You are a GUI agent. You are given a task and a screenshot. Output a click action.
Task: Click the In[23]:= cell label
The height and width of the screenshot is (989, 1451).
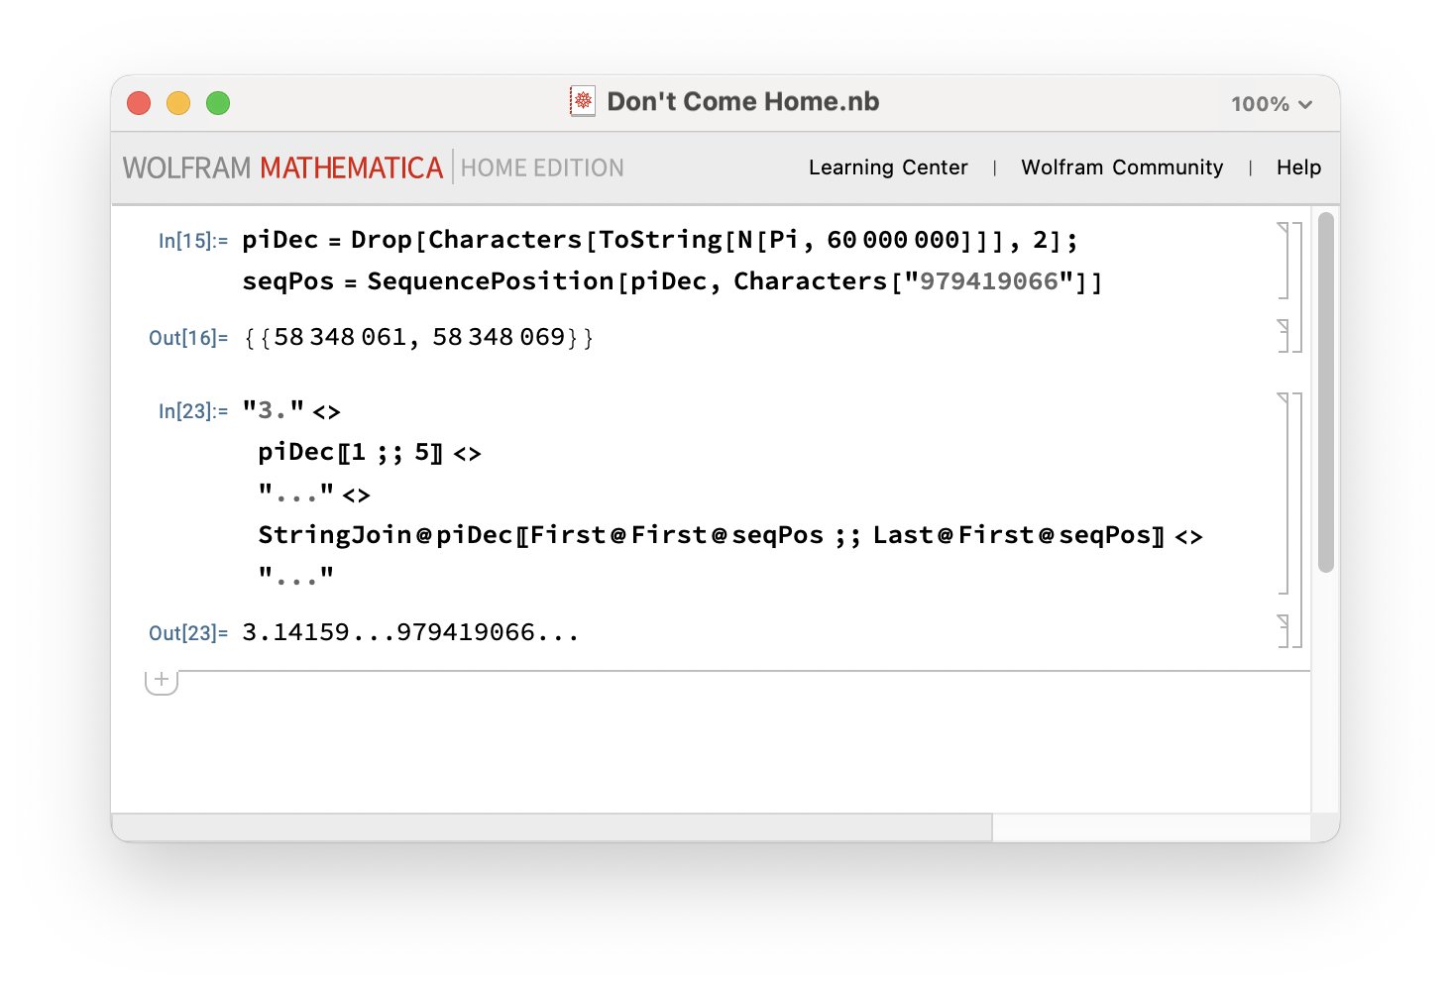click(x=193, y=411)
